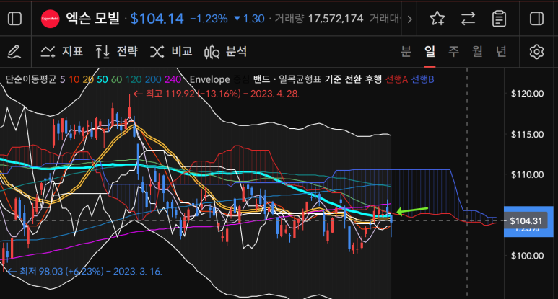Toggle the 10-day moving average
The height and width of the screenshot is (299, 558).
[74, 79]
